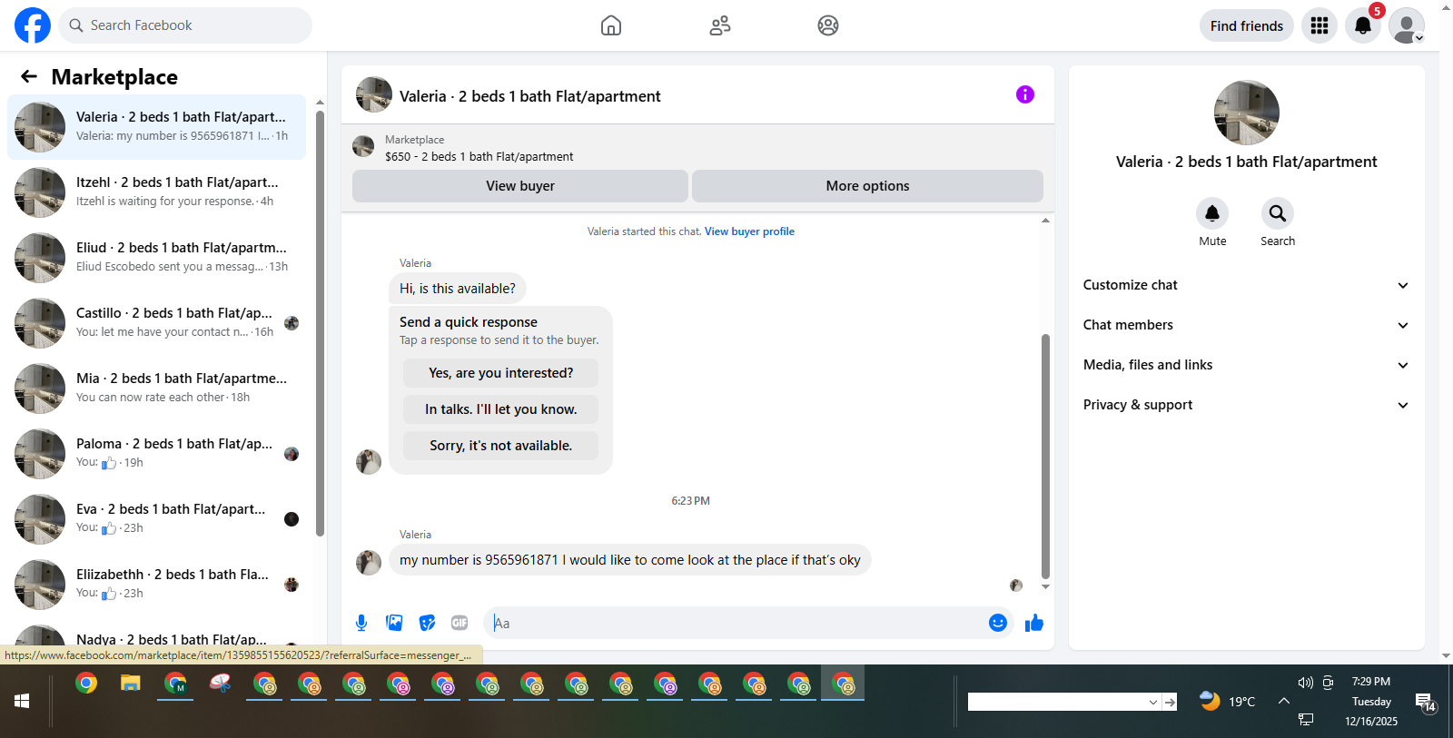Click the volume icon in the system tray

coord(1305,683)
